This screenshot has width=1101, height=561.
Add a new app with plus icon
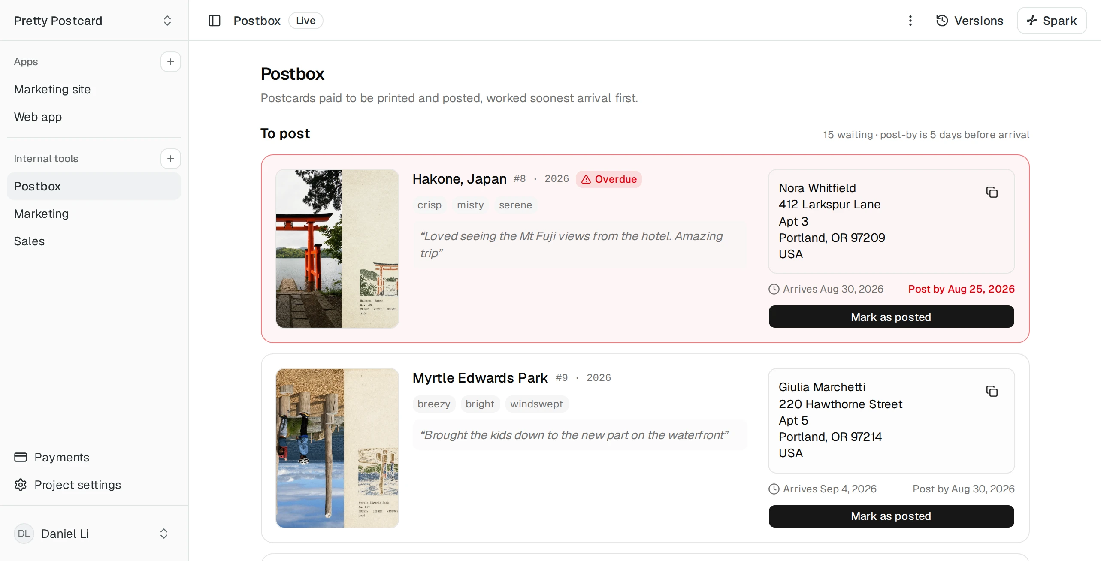click(x=171, y=62)
